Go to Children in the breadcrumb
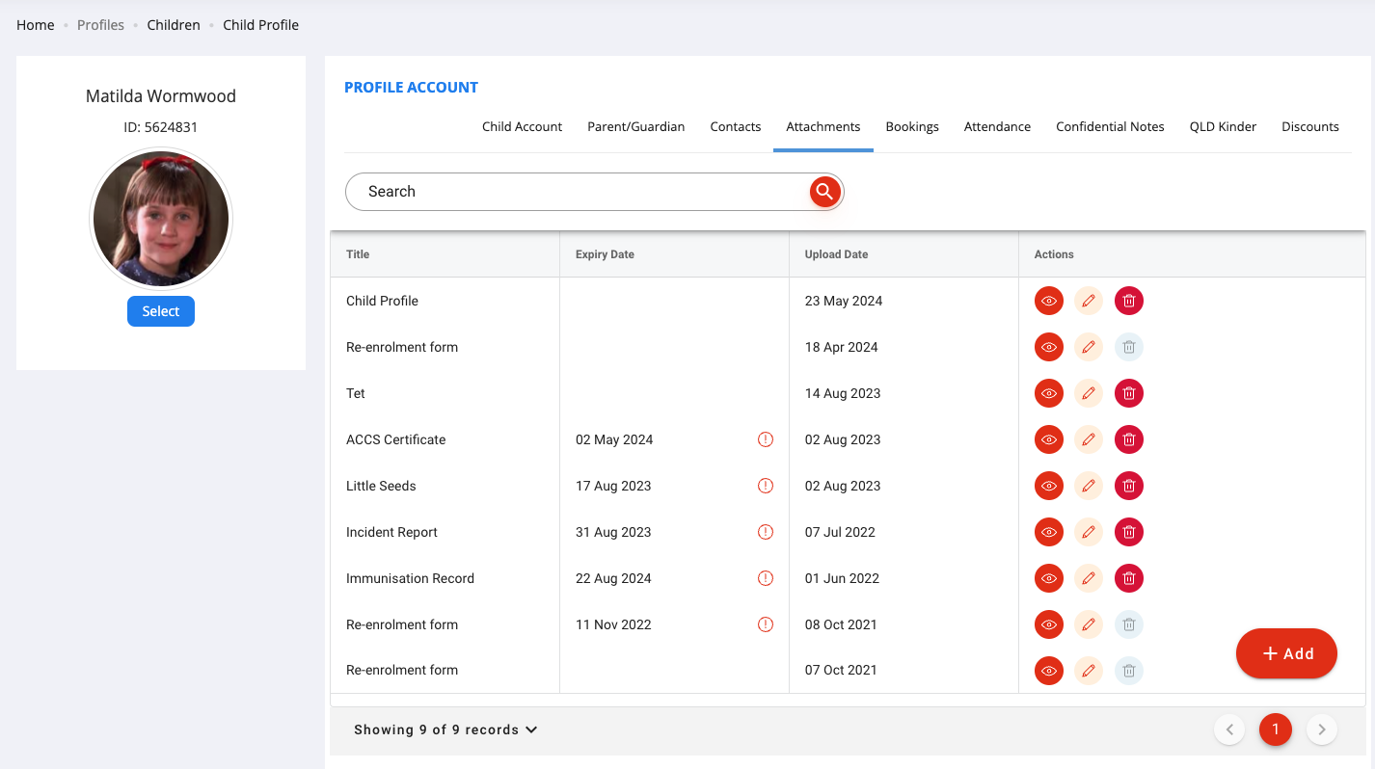This screenshot has width=1375, height=769. (x=174, y=25)
